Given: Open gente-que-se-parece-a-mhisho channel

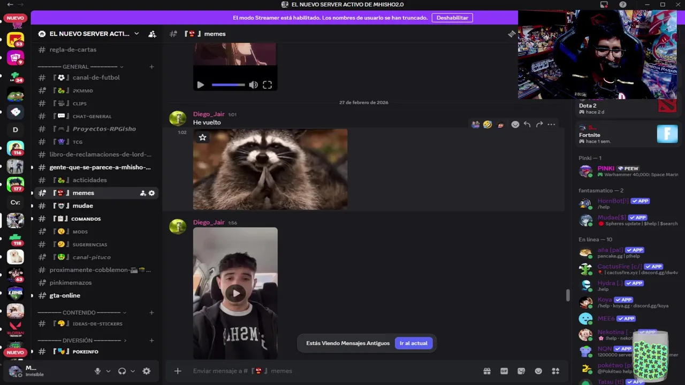Looking at the screenshot, I should [x=95, y=167].
